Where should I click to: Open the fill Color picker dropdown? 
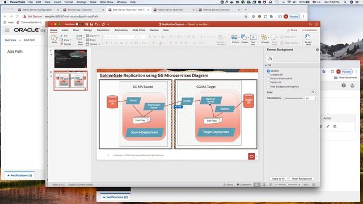pos(314,92)
